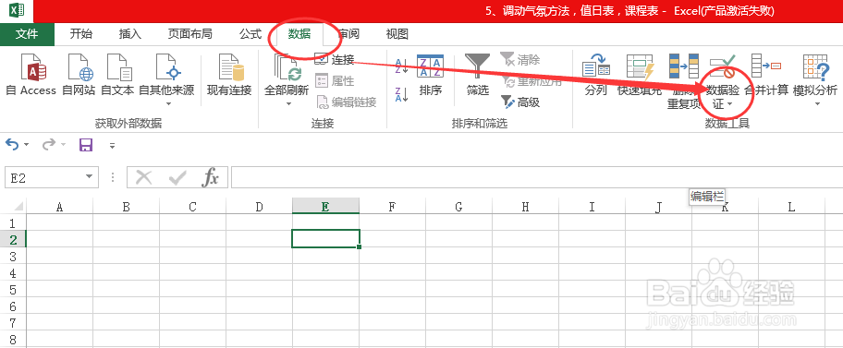843x348 pixels.
Task: Click the Properties (属性) button
Action: pyautogui.click(x=334, y=80)
